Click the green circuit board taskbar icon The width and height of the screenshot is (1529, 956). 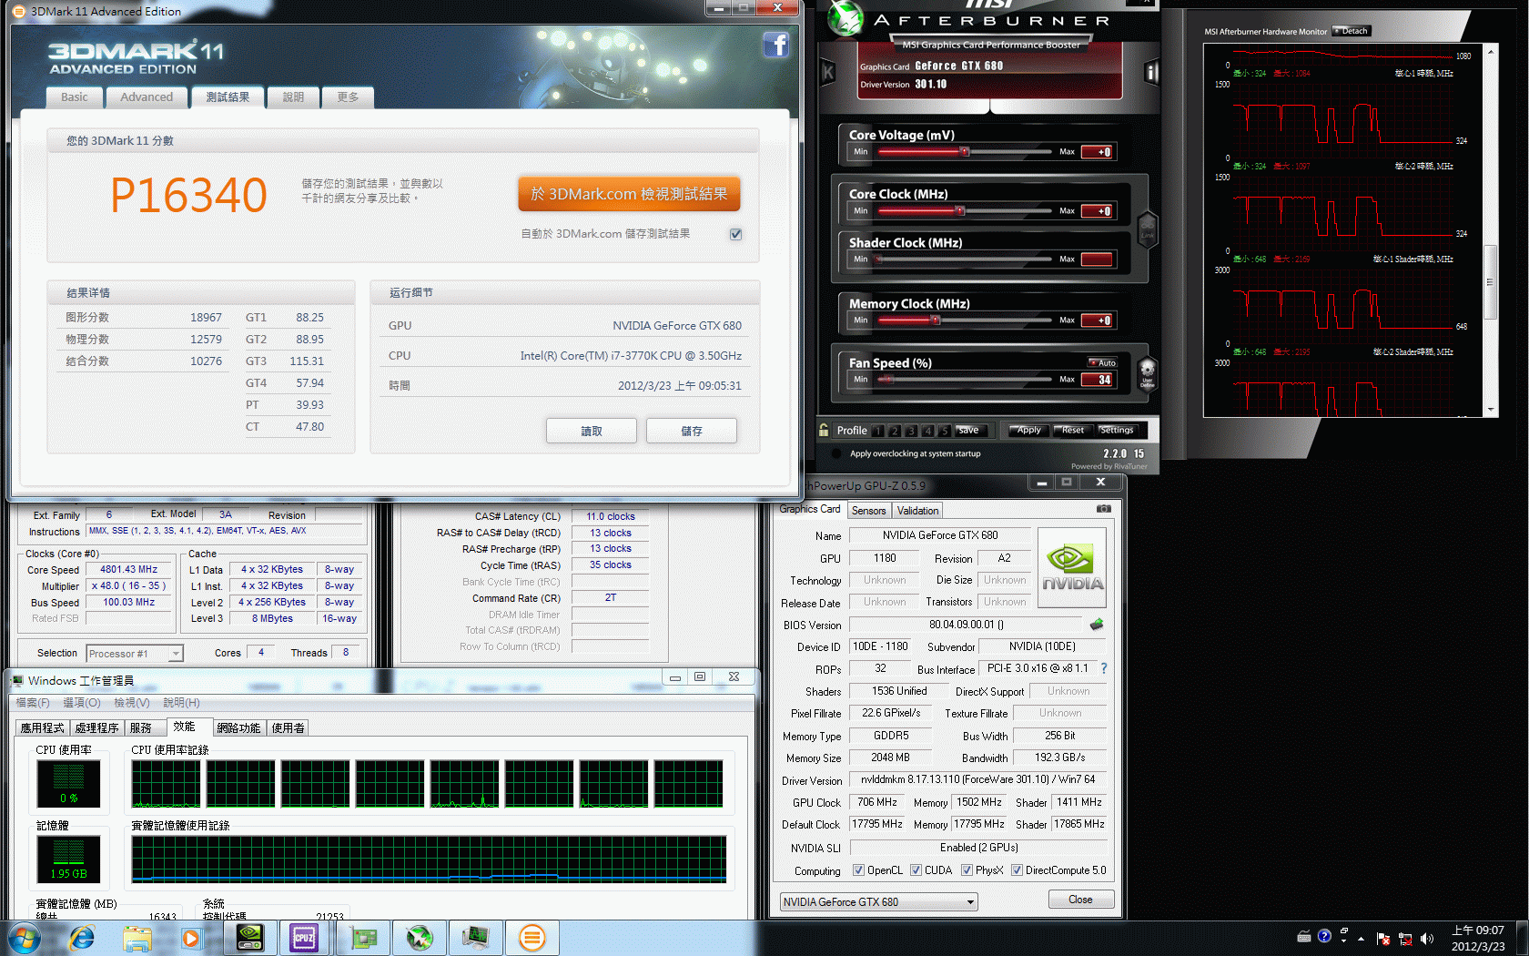click(363, 938)
